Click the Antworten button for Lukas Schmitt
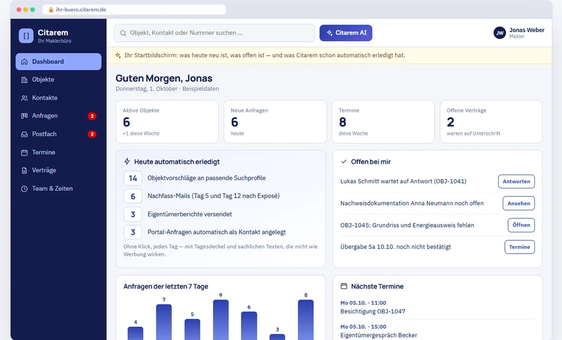Screen dimensions: 562x340 point(516,182)
